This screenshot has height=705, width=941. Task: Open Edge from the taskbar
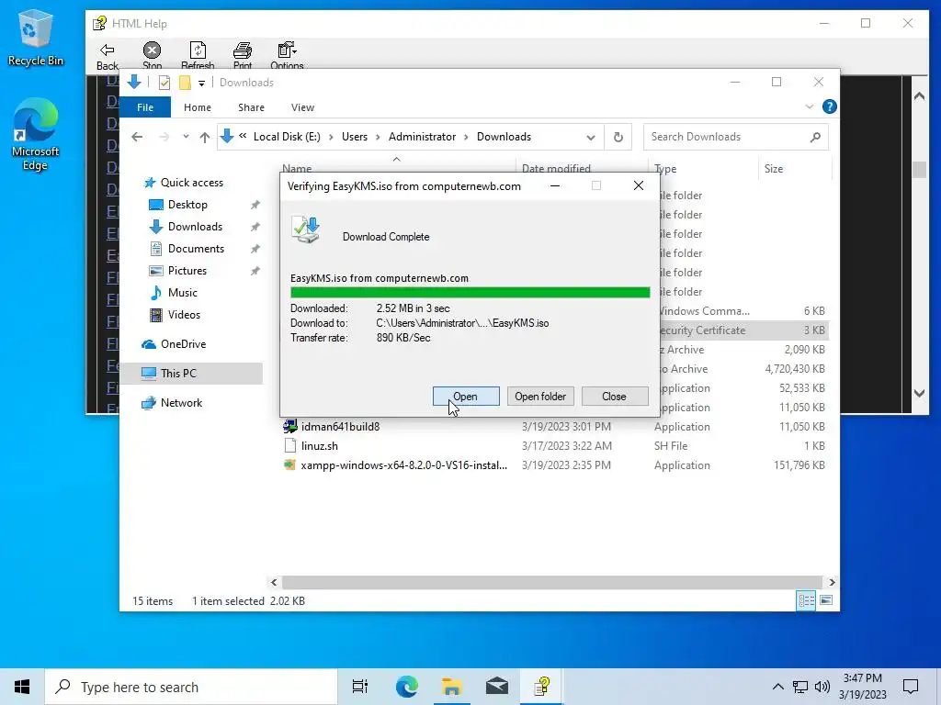coord(406,687)
